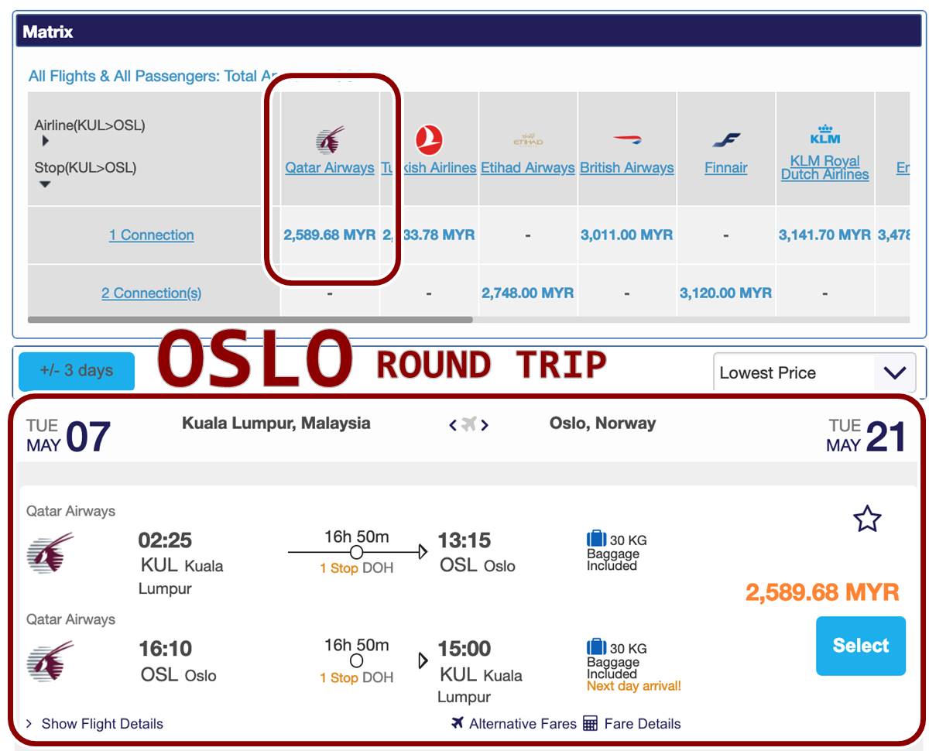Filter by 2 Connection(s) row link
Image resolution: width=929 pixels, height=751 pixels.
pyautogui.click(x=152, y=293)
